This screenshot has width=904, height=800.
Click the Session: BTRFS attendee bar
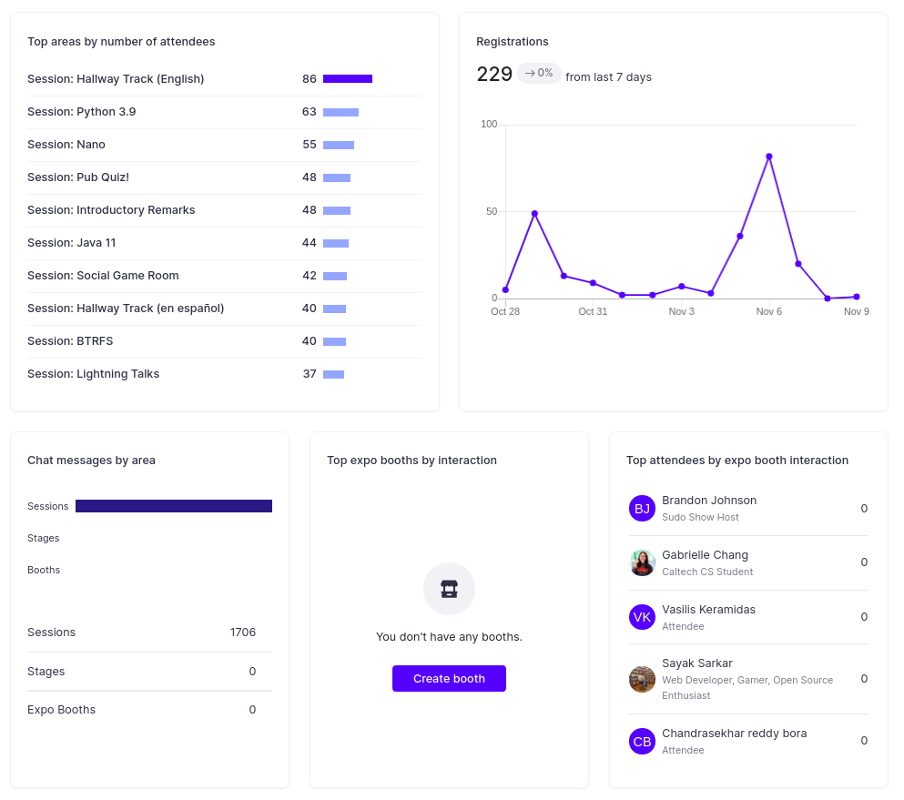pos(334,341)
